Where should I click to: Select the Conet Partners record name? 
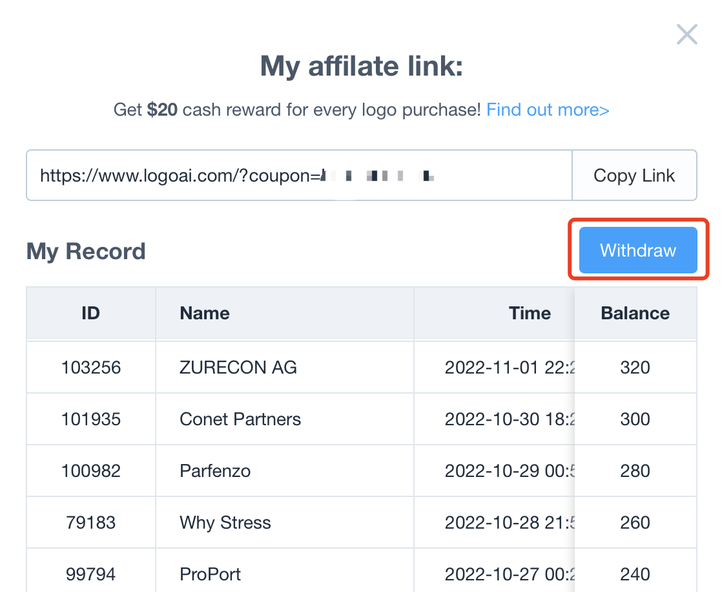[240, 419]
